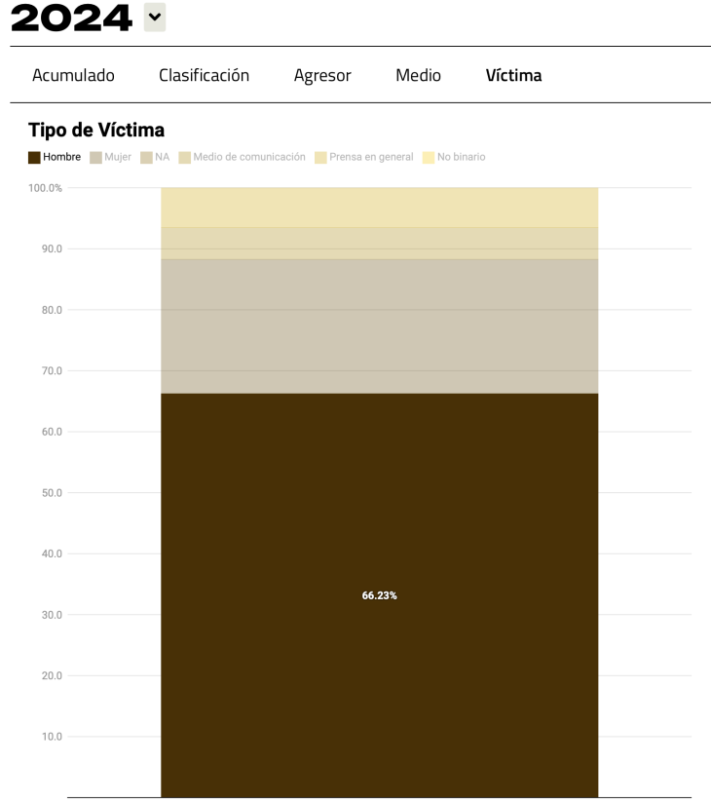711x801 pixels.
Task: Click the Hombre legend color swatch
Action: [34, 157]
